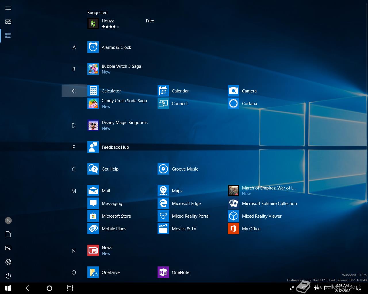Open Feedback Hub icon

coord(93,147)
